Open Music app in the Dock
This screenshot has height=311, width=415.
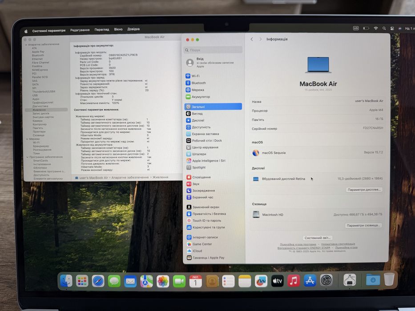[x=293, y=281]
